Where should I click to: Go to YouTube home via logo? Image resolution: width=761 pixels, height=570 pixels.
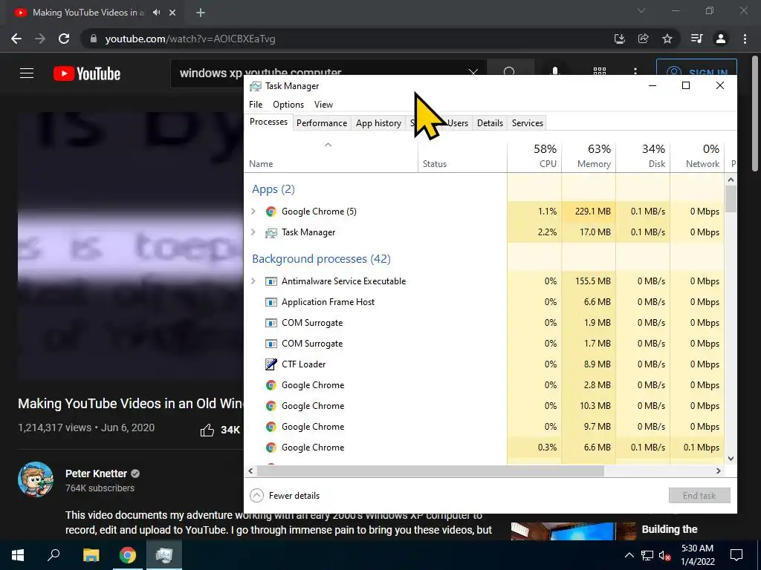coord(87,73)
